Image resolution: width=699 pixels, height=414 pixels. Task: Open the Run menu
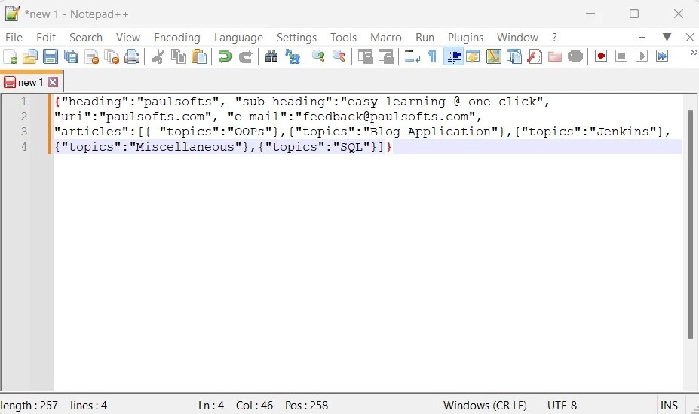point(425,38)
